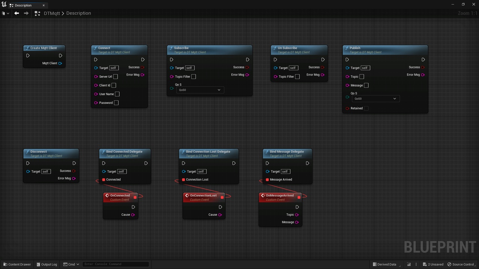Click the Connection Lost delegate pin
Viewport: 479px width, 269px height.
(183, 180)
